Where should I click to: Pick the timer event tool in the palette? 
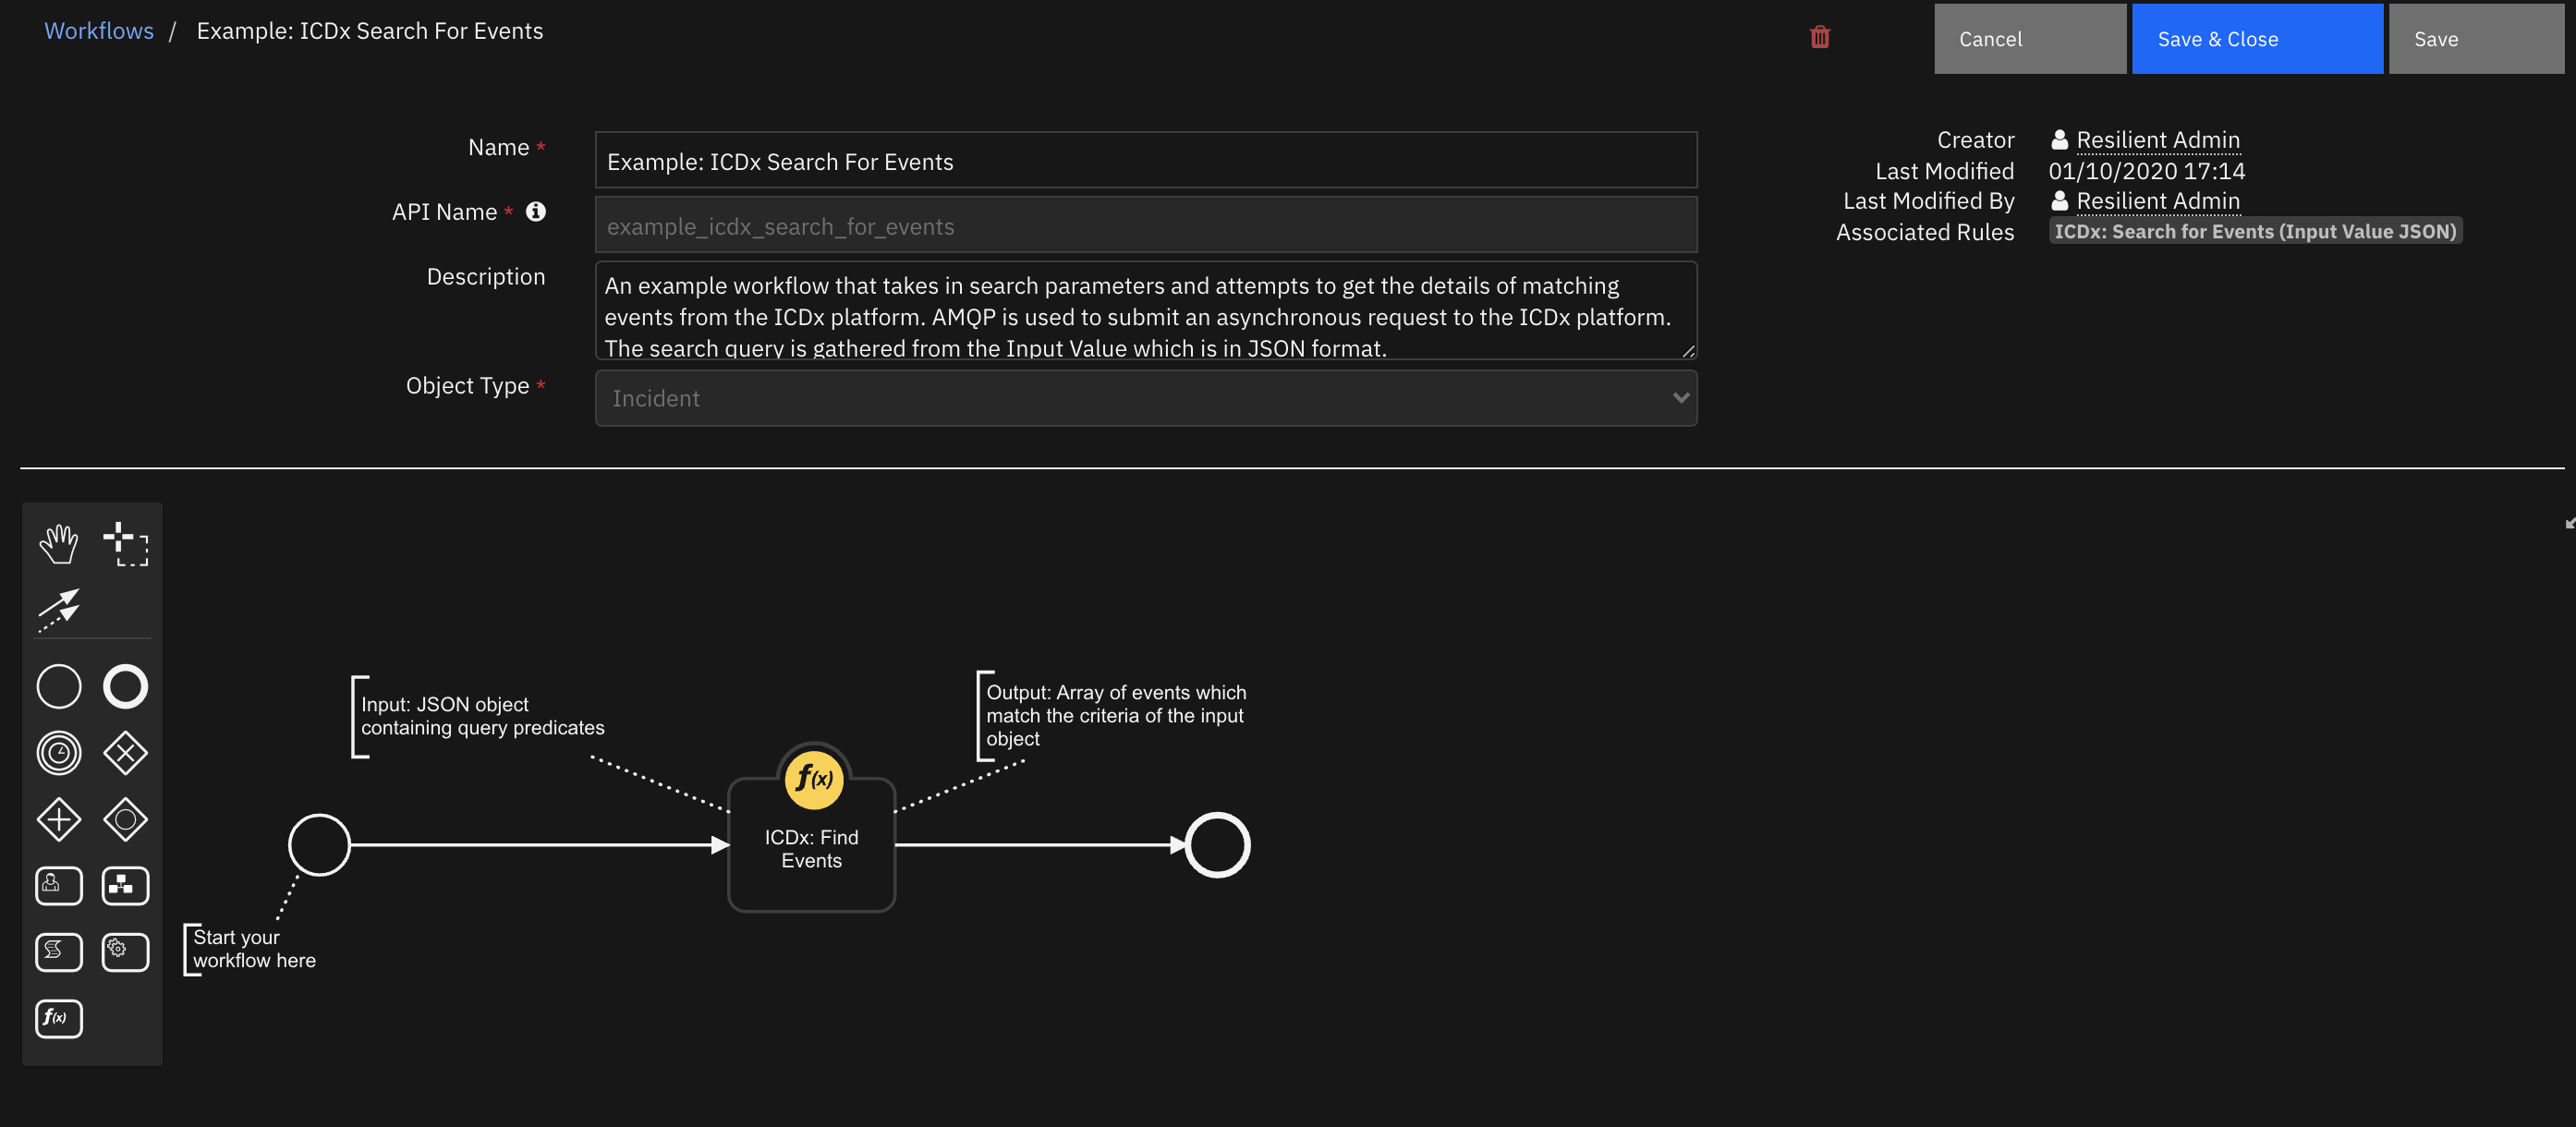pyautogui.click(x=59, y=753)
